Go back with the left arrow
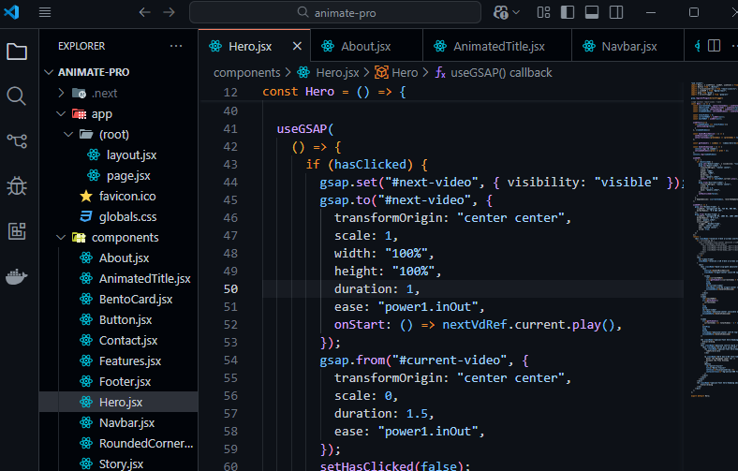This screenshot has width=738, height=471. click(x=144, y=12)
